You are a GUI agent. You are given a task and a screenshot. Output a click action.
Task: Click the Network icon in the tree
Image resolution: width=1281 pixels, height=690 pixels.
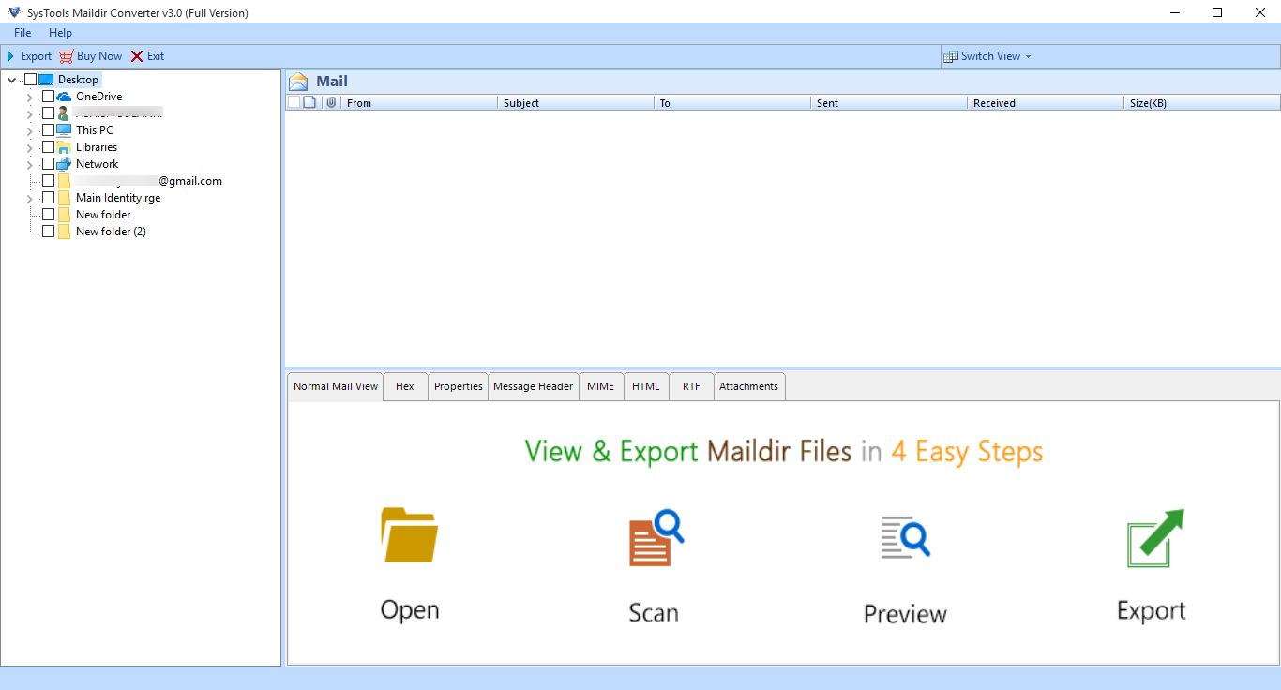click(64, 164)
